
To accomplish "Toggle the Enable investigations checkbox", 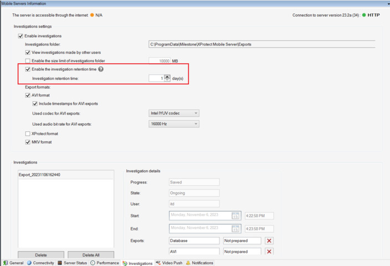I will pos(20,36).
